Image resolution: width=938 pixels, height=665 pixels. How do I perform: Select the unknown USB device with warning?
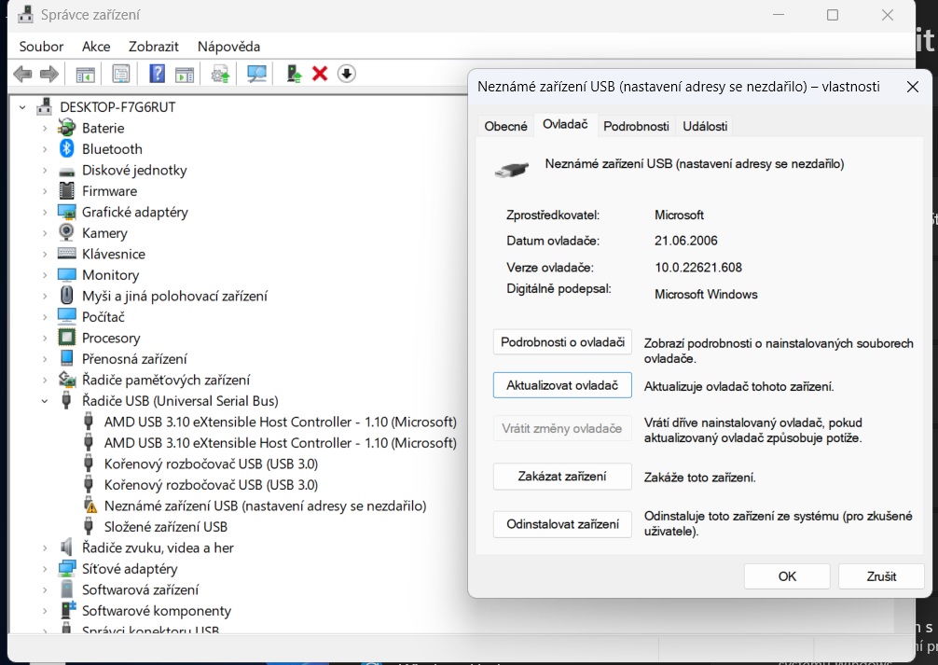point(265,506)
